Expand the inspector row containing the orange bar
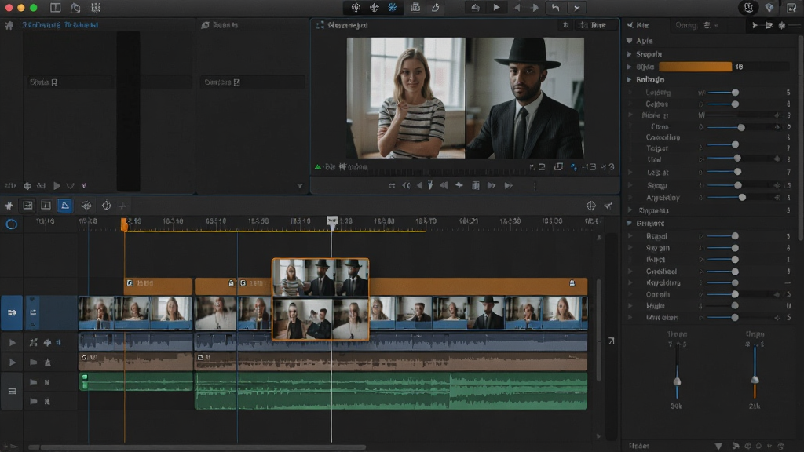This screenshot has height=452, width=804. click(x=629, y=67)
